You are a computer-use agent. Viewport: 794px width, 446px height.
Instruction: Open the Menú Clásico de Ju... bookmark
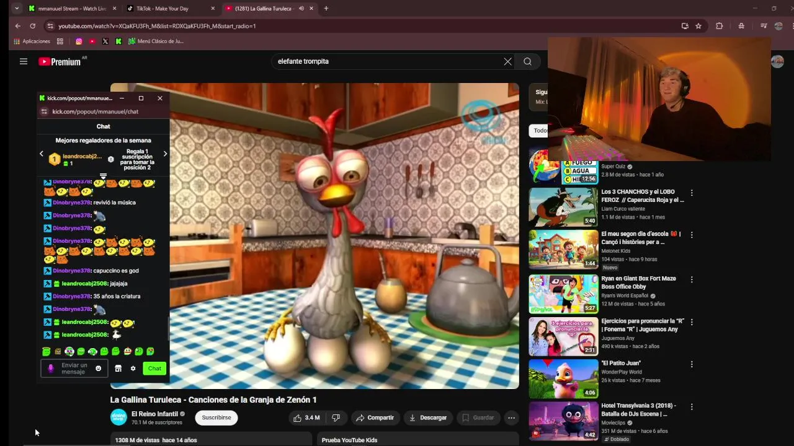156,42
